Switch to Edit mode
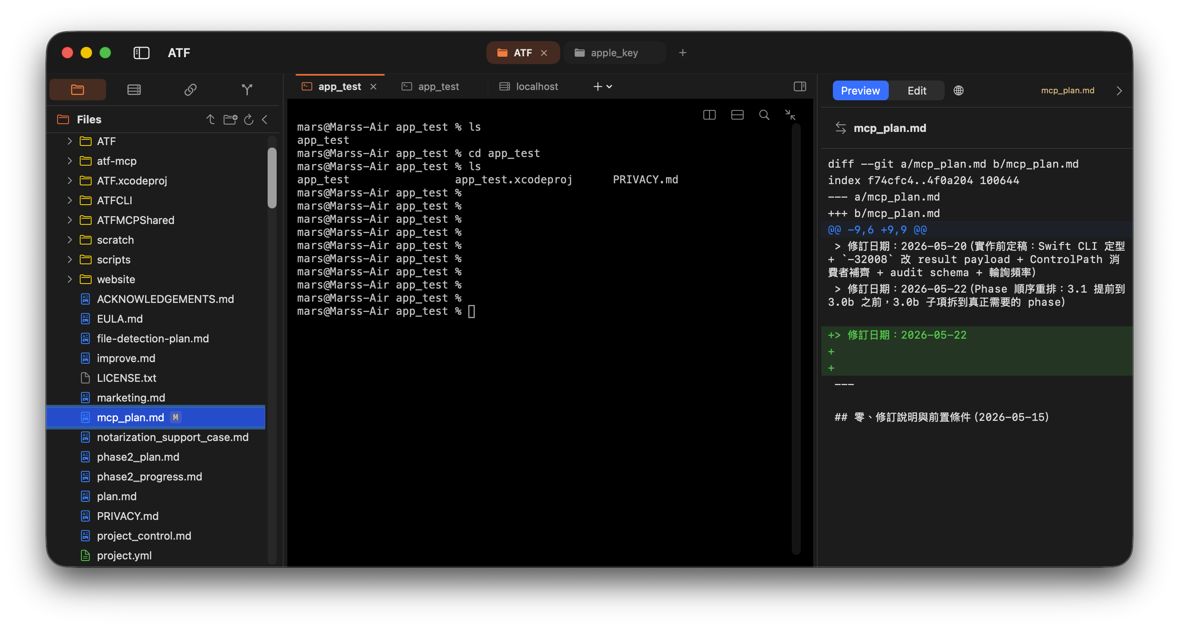 (917, 91)
